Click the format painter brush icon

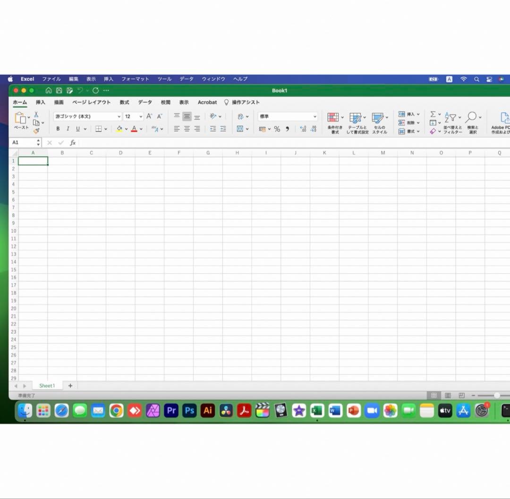(x=37, y=131)
